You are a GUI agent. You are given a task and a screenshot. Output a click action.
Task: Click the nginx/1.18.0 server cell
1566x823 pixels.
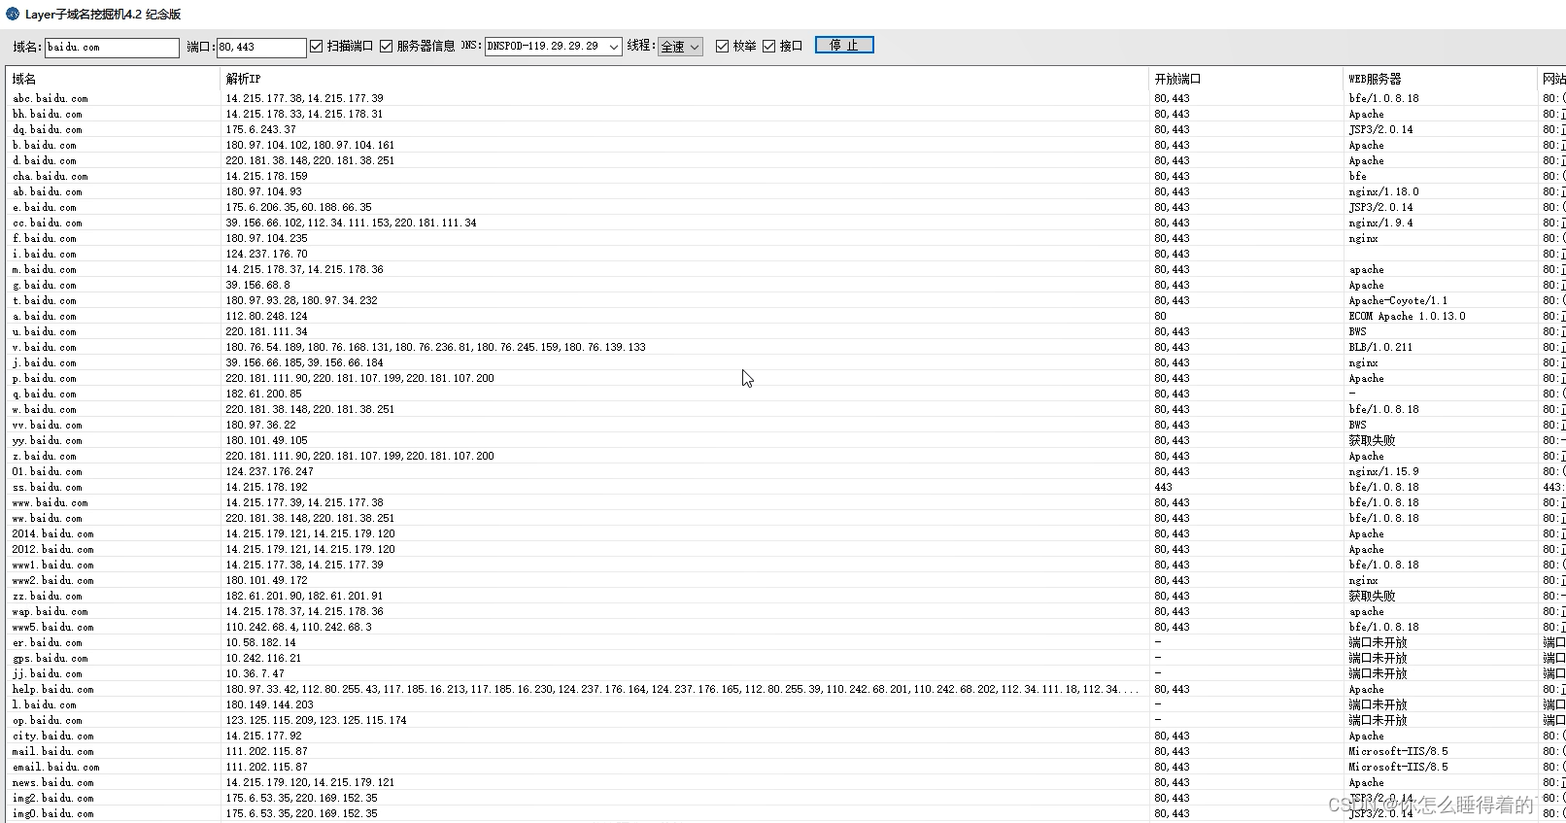click(1383, 191)
